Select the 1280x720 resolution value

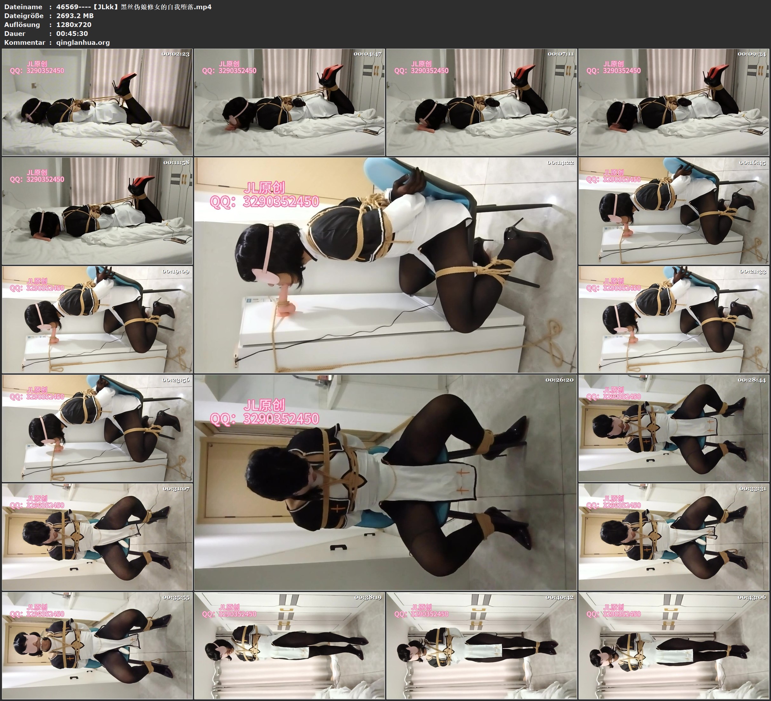[x=74, y=24]
